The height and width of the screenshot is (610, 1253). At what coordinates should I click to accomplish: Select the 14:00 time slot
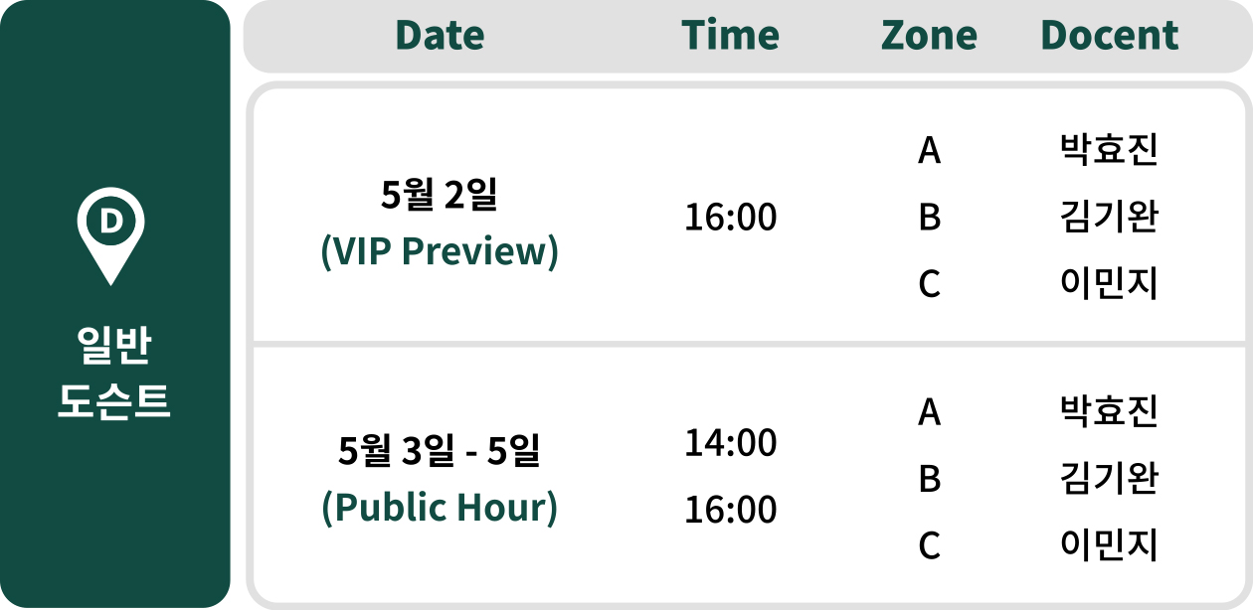(x=730, y=443)
